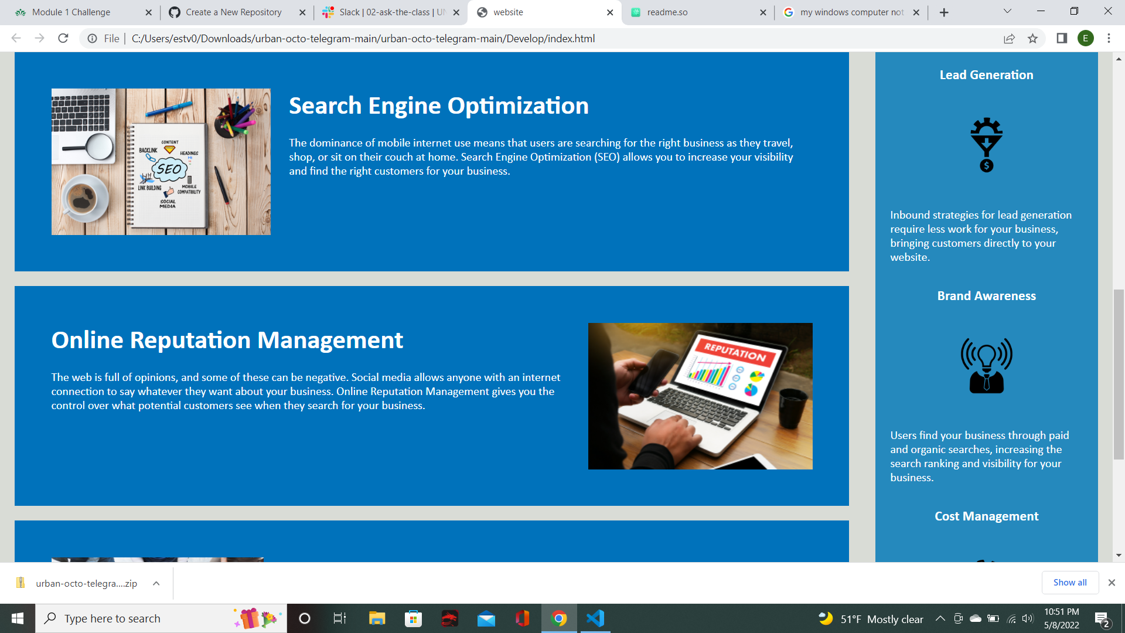Open Google Chrome from taskbar
1125x633 pixels.
point(559,618)
